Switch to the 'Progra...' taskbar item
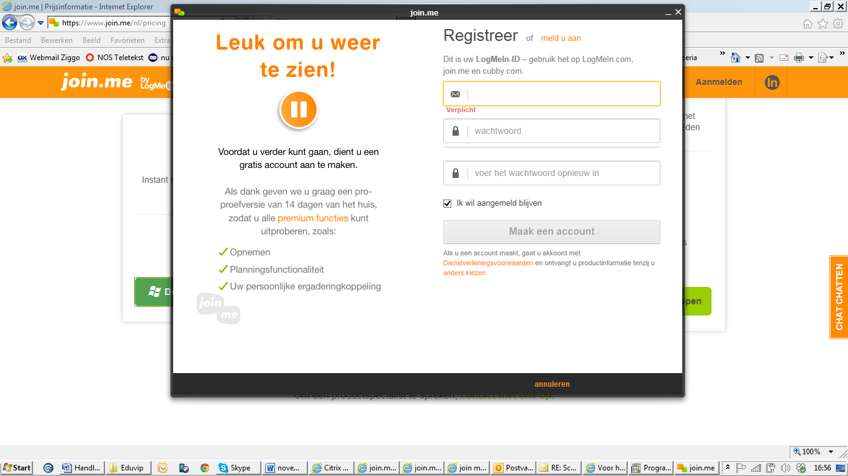Viewport: 848px width, 476px height. tap(651, 468)
